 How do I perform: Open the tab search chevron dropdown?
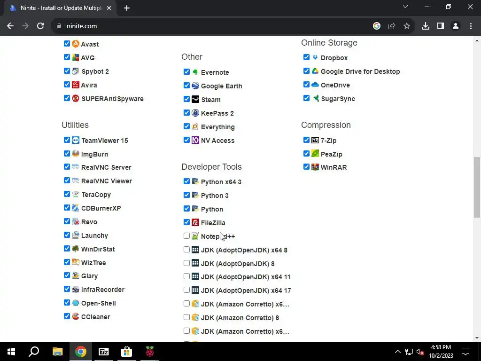[405, 7]
